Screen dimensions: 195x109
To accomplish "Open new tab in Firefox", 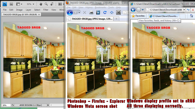I will point(116,19).
